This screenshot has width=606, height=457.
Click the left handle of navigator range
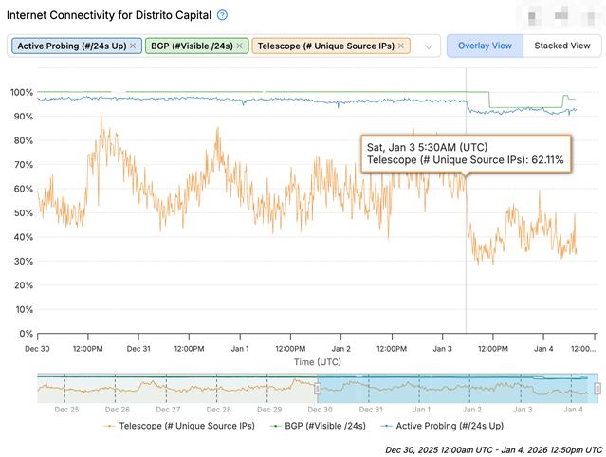tap(318, 388)
